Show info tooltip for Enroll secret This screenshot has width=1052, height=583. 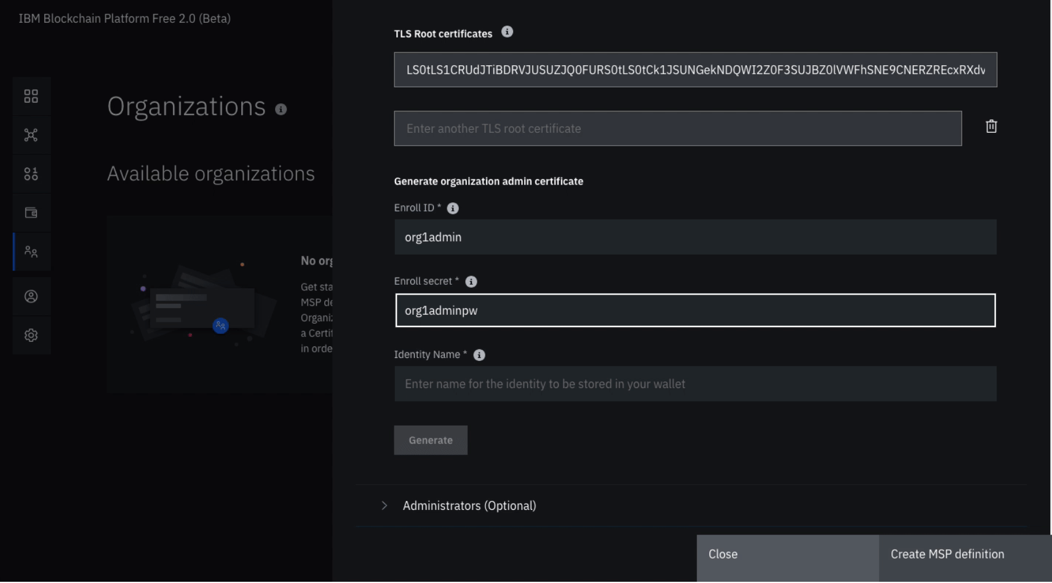[x=471, y=282]
